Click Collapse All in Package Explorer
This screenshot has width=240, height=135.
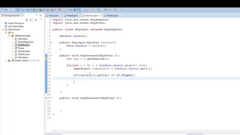point(27,20)
